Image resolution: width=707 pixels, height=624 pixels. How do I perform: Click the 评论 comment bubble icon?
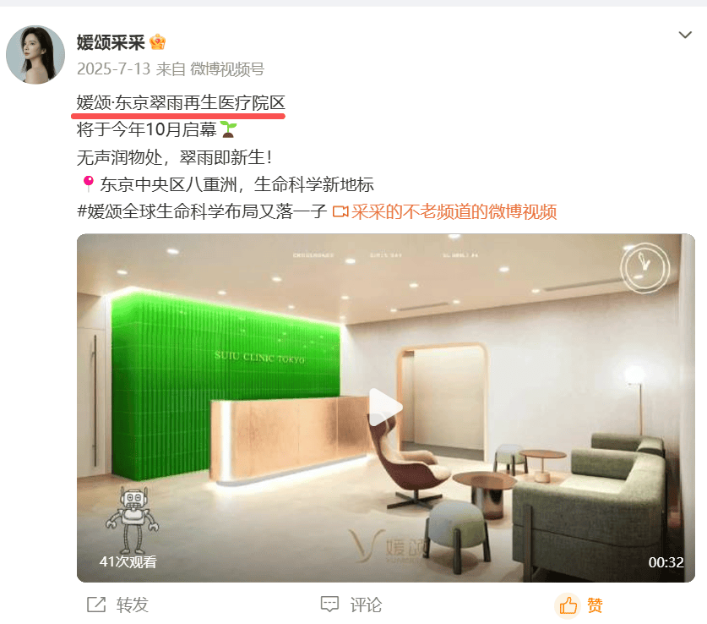329,605
